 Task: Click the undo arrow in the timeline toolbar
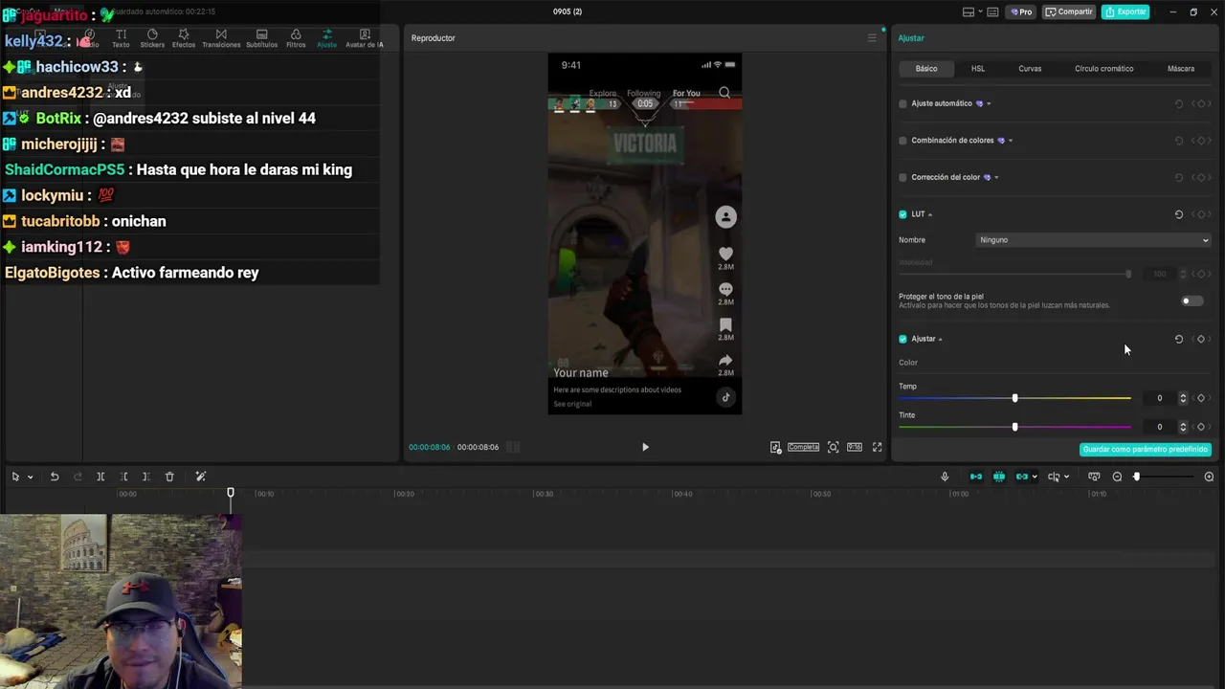55,477
